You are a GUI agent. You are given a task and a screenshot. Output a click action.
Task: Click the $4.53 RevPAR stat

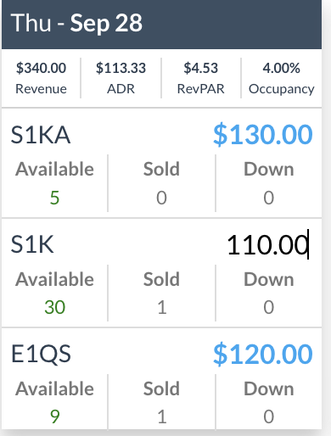(x=201, y=78)
